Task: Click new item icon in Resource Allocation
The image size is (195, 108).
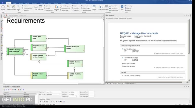Action: tap(4, 89)
